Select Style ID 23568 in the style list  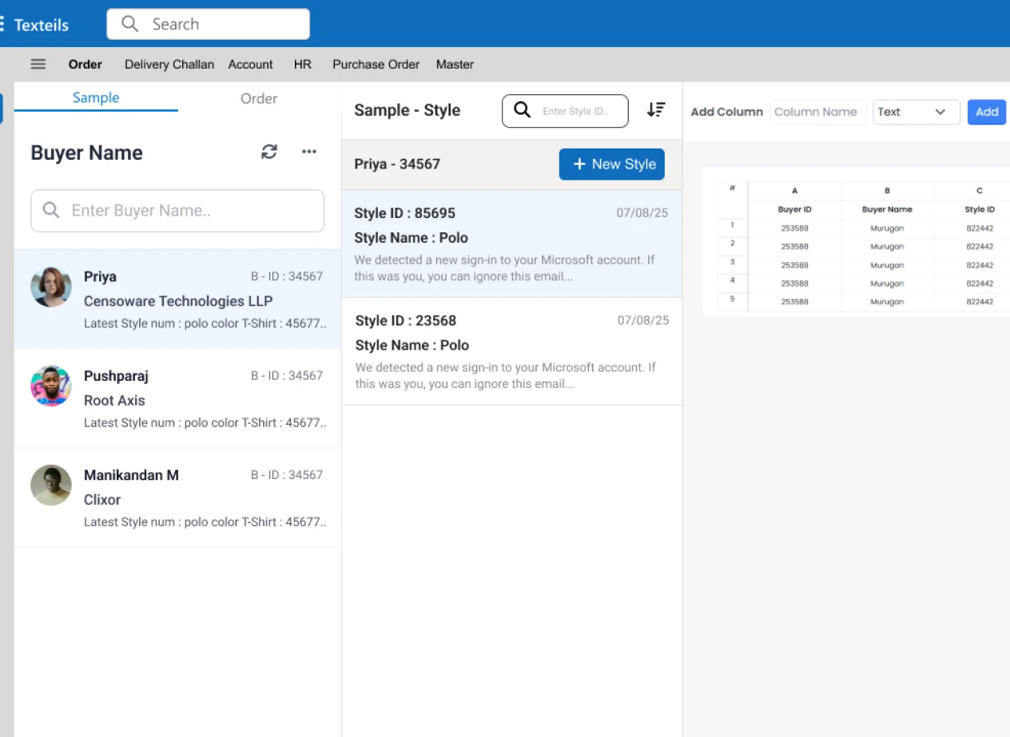click(x=511, y=350)
